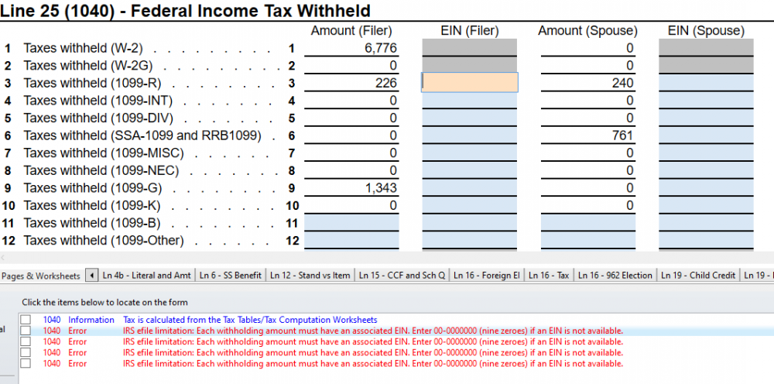The height and width of the screenshot is (384, 774).
Task: Open the Ln 4b - Literal and Amt tab
Action: click(146, 276)
